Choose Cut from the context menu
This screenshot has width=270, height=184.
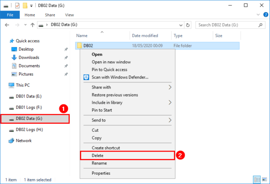pos(127,130)
